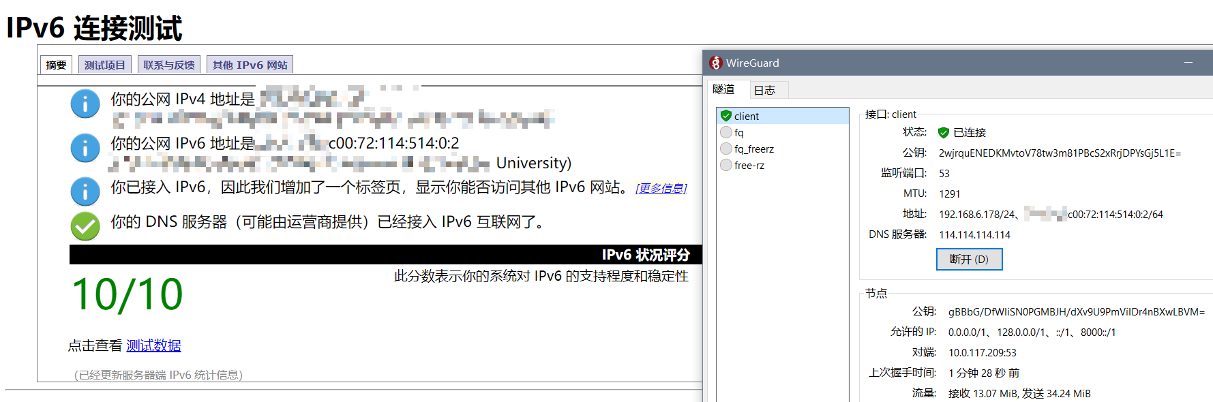1213x402 pixels.
Task: Click the last handshake time value
Action: point(983,373)
